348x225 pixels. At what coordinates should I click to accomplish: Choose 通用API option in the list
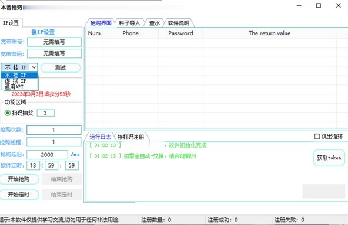[x=19, y=87]
